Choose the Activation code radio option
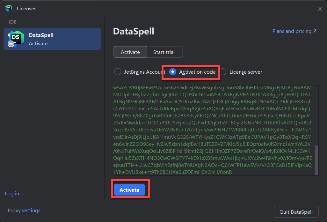This screenshot has width=327, height=222. coord(172,72)
